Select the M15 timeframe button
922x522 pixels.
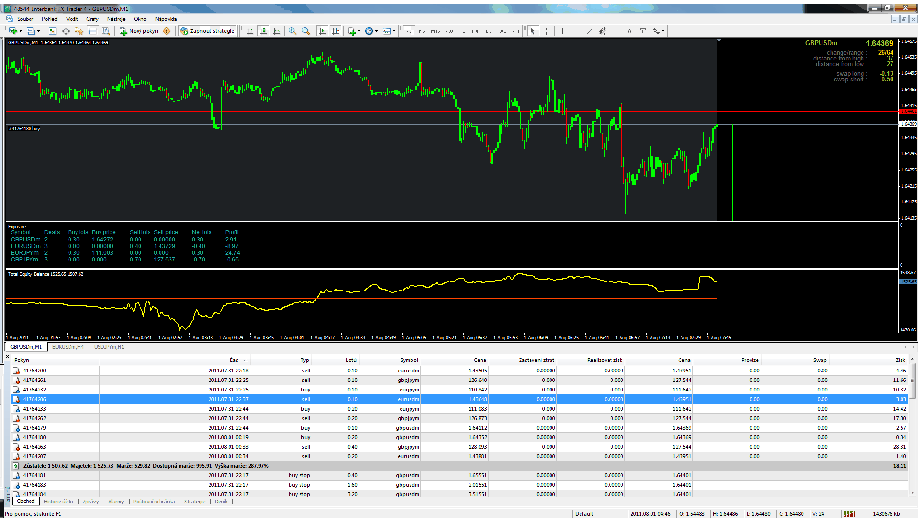(435, 31)
